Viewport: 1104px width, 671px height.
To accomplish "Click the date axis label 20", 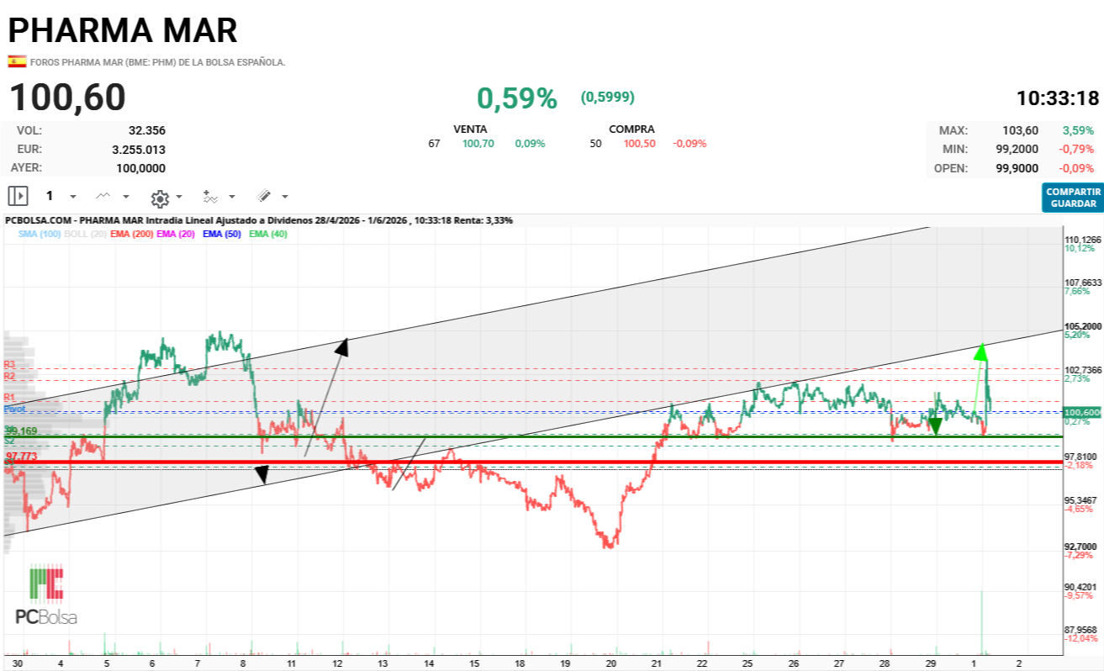I will point(611,663).
